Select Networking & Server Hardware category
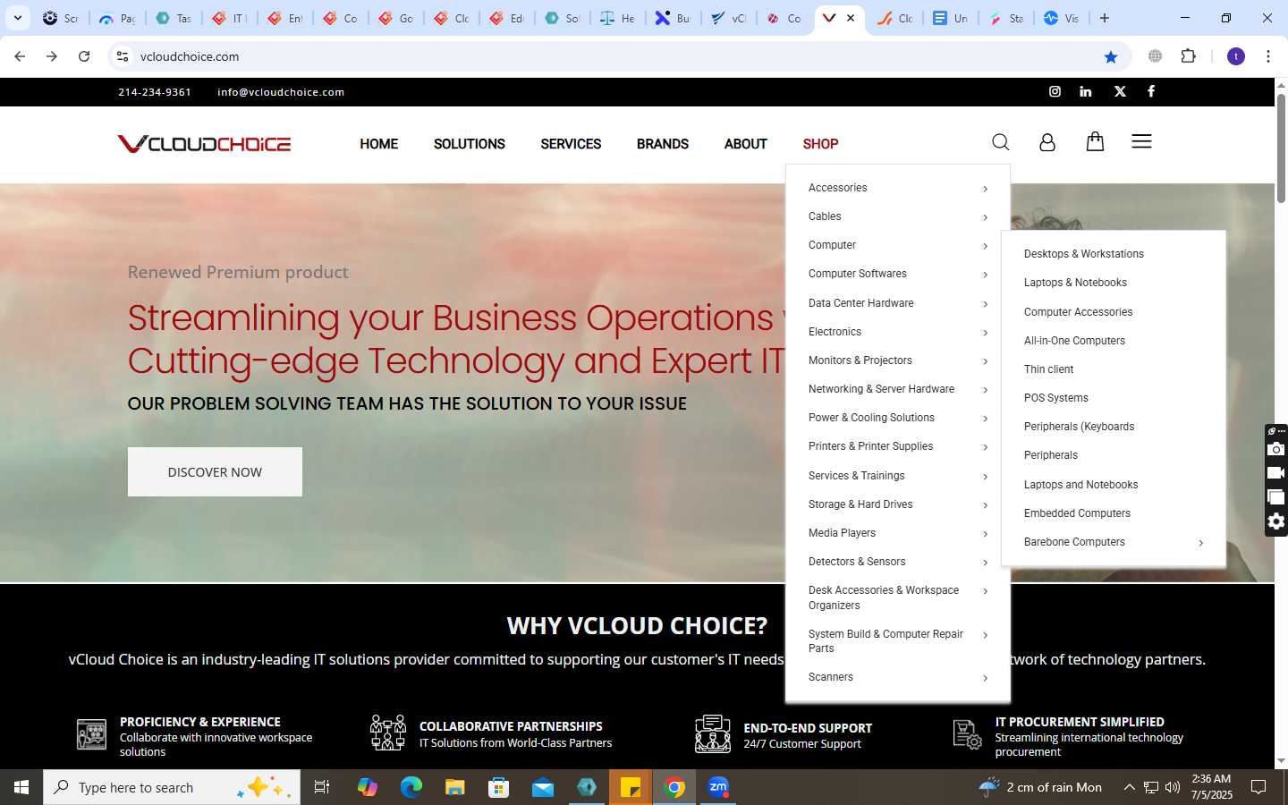1288x805 pixels. 881,389
